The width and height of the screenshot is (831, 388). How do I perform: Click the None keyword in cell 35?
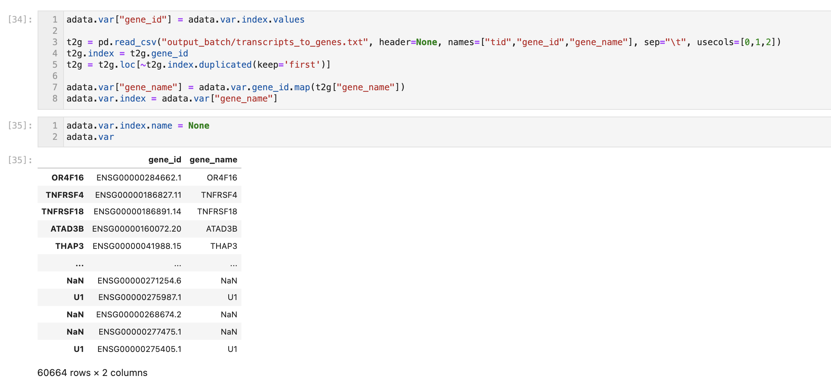pyautogui.click(x=199, y=126)
